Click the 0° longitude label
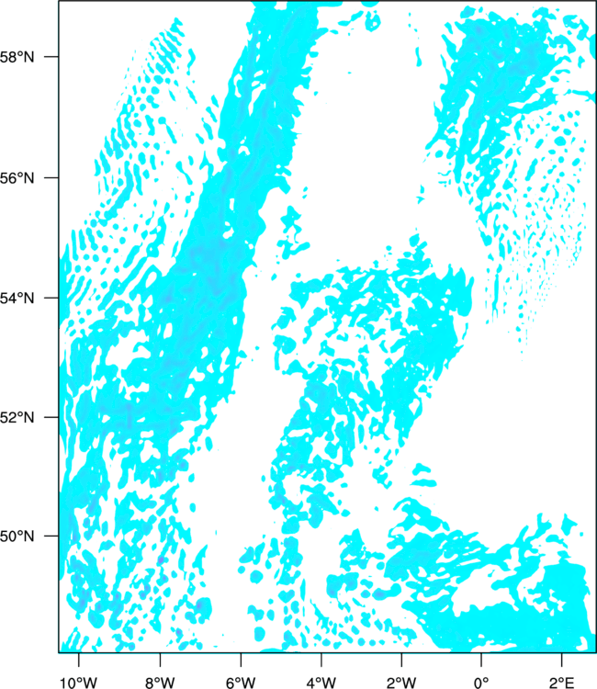 click(x=481, y=680)
